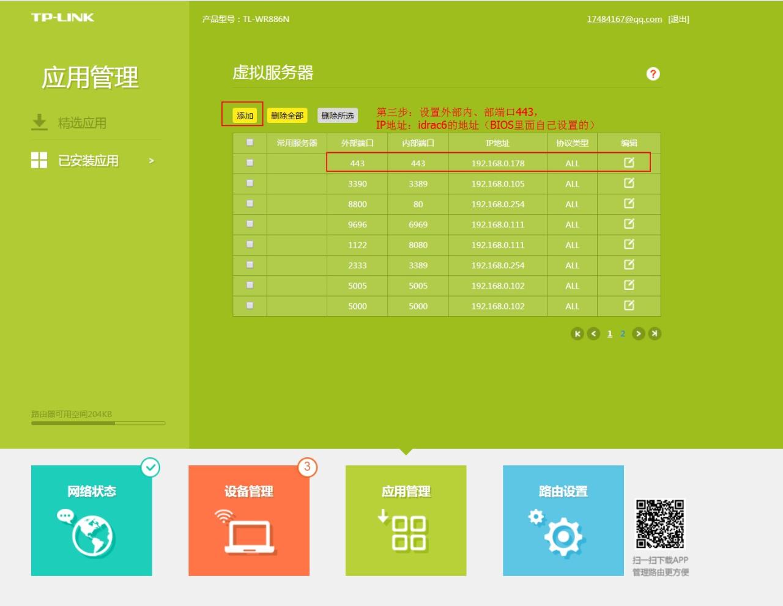The height and width of the screenshot is (606, 783).
Task: Click the internal port 6969 cell
Action: (418, 224)
